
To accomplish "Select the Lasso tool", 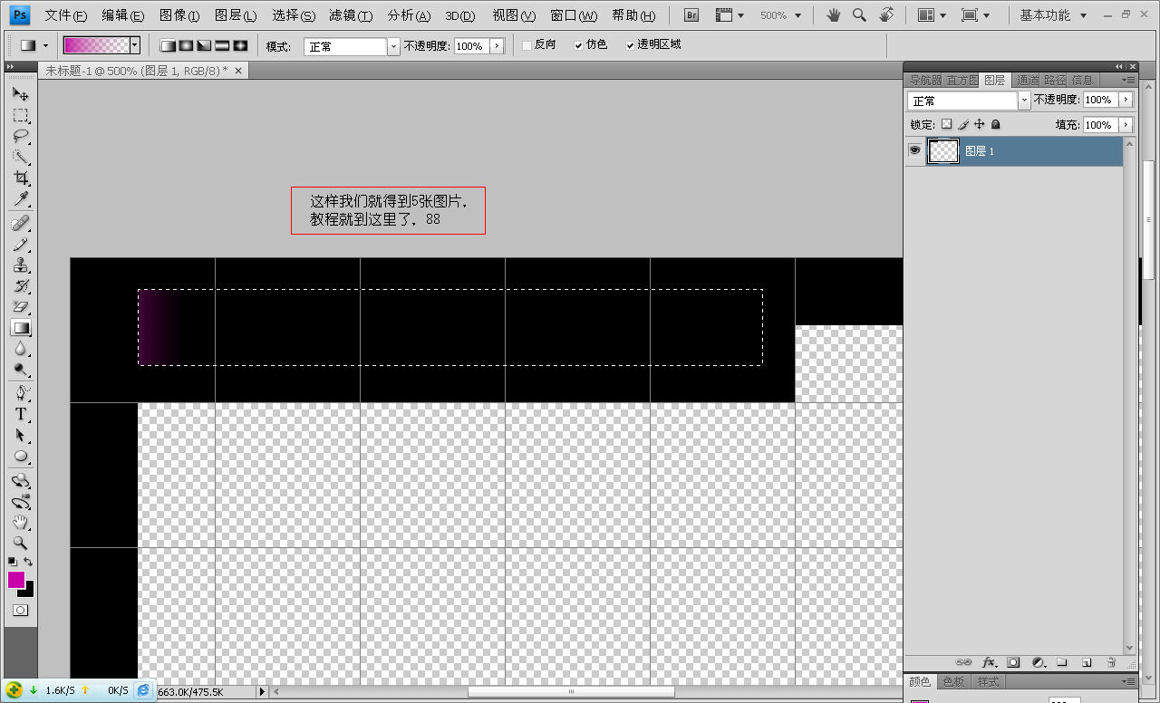I will [21, 137].
